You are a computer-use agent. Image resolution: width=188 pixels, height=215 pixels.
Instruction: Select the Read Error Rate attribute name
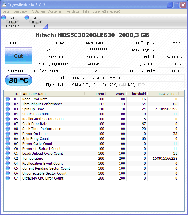click(x=35, y=99)
